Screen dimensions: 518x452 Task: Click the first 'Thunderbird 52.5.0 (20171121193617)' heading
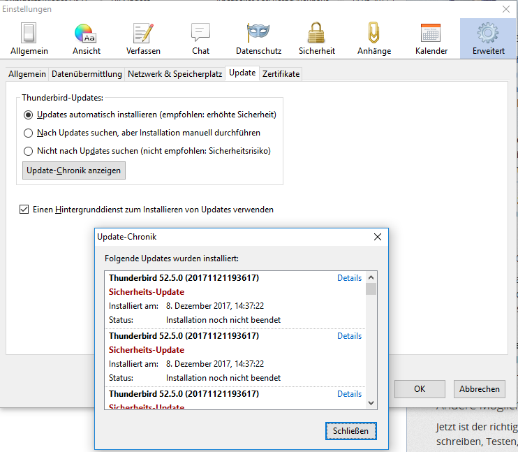point(184,278)
